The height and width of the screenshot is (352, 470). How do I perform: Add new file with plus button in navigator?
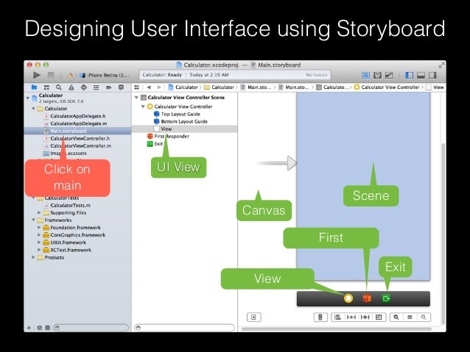pyautogui.click(x=29, y=328)
